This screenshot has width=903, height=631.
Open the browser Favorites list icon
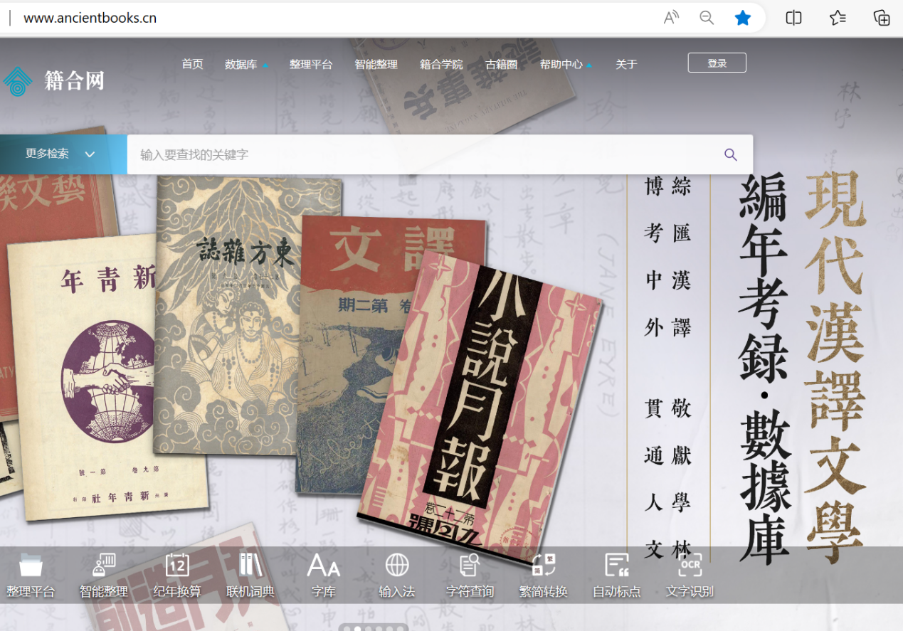click(x=838, y=18)
